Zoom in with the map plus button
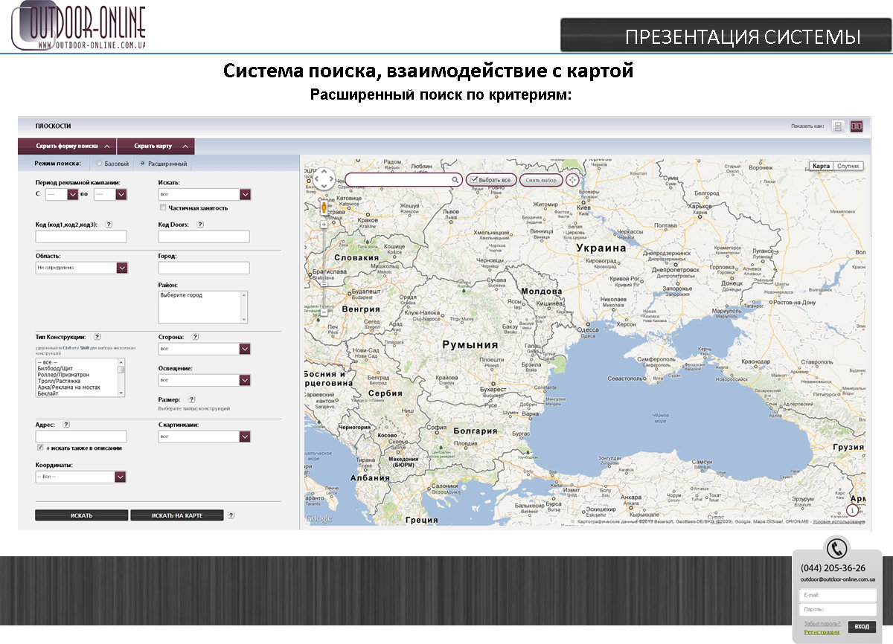 (x=324, y=223)
